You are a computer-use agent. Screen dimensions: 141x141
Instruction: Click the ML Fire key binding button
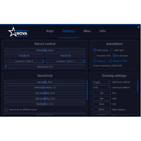coord(102,93)
